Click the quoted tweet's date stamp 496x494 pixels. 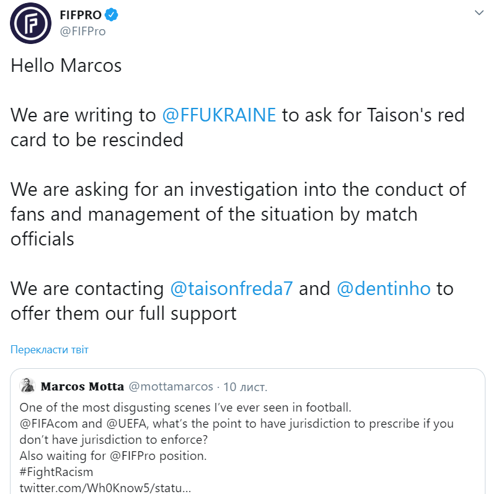[x=246, y=387]
